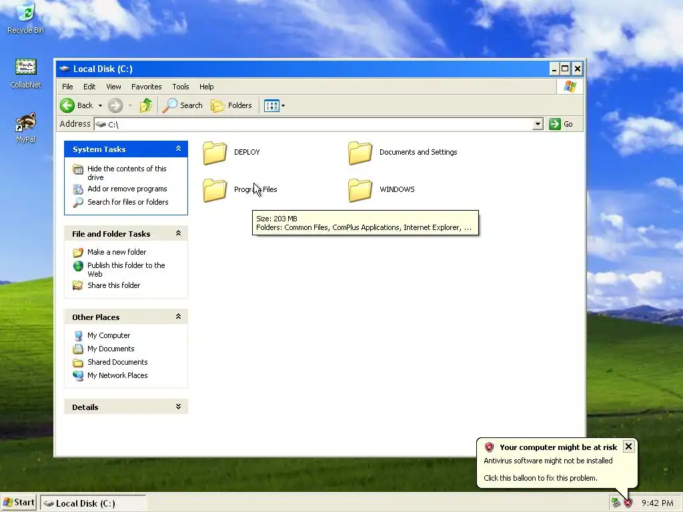
Task: Click the 9:42 PM taskbar clock
Action: click(x=657, y=503)
